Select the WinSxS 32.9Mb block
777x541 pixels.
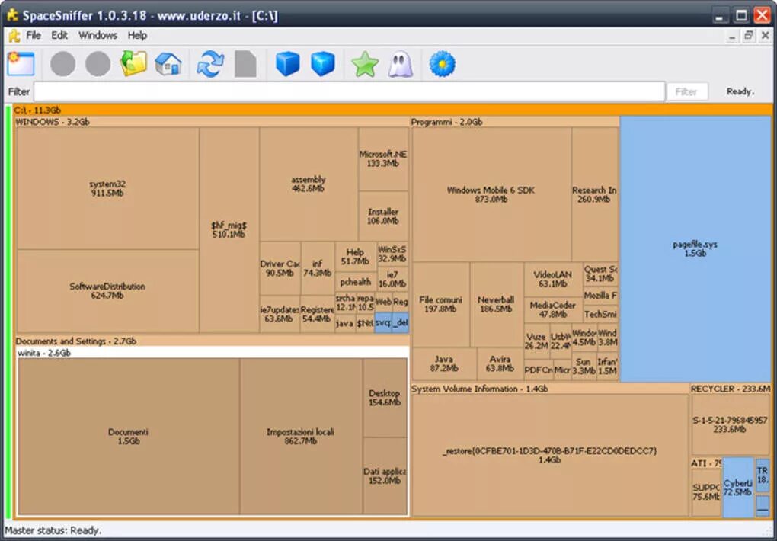[392, 254]
